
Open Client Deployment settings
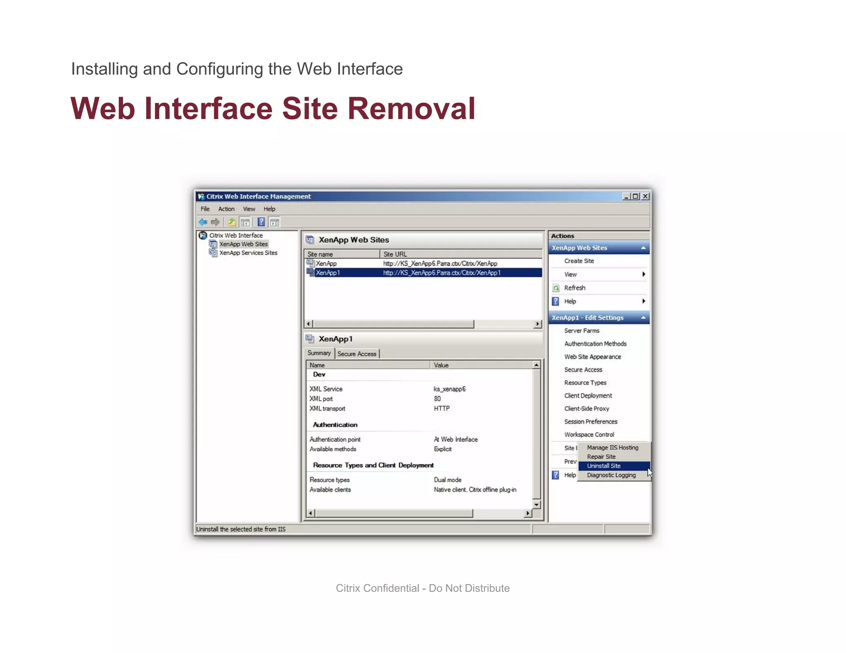(x=588, y=395)
